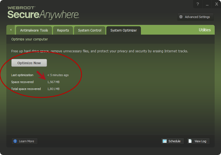Viewport: 221px width, 155px height.
Task: Click View Log
Action: pos(198,141)
